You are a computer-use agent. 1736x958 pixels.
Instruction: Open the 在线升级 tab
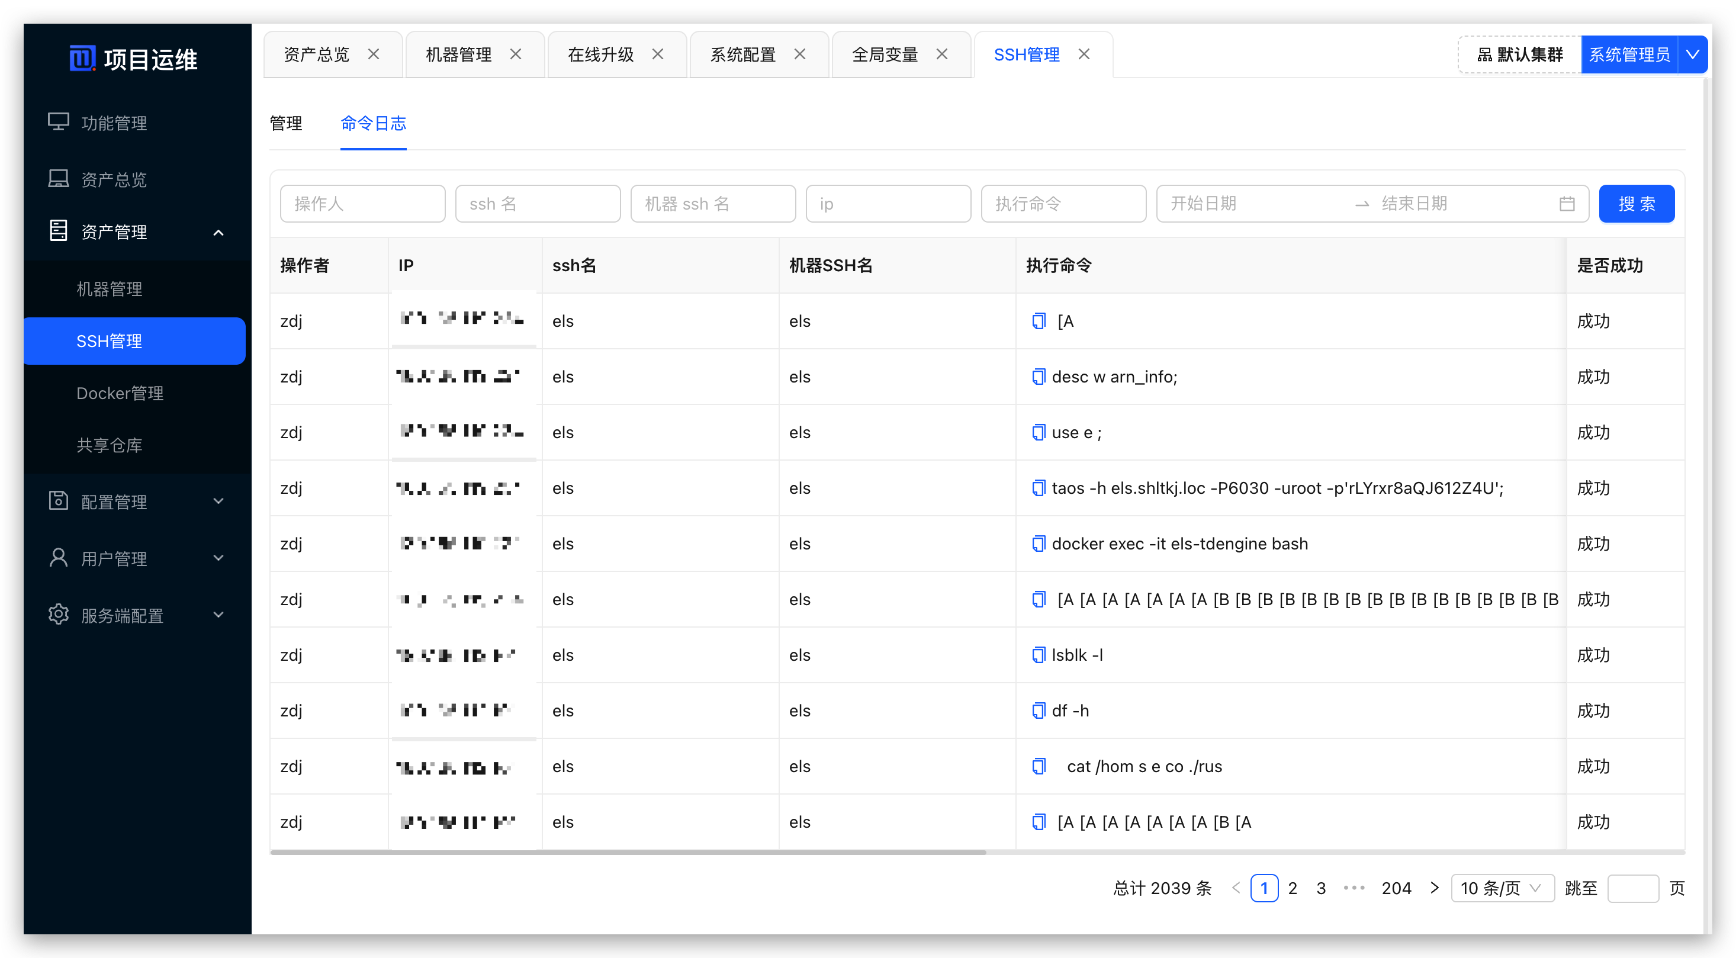601,54
